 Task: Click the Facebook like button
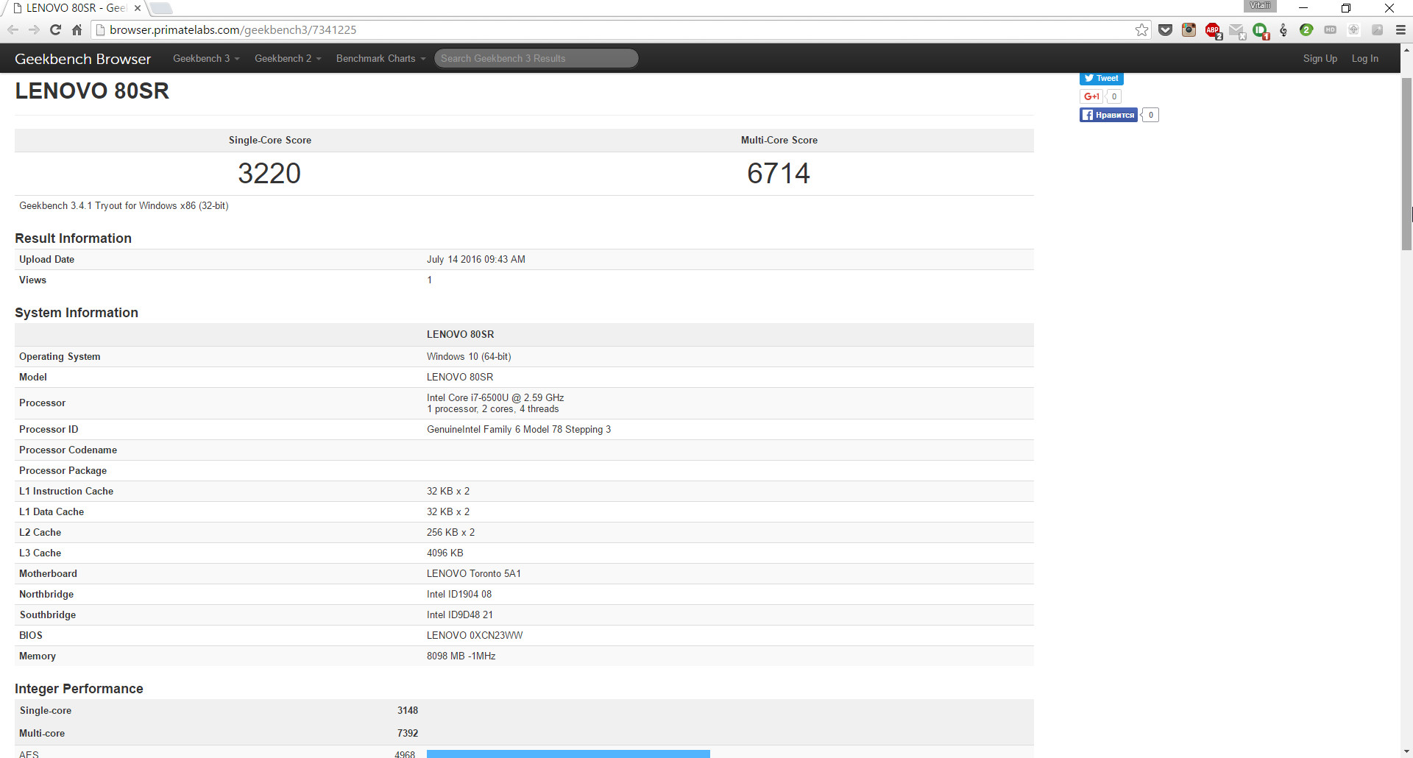1108,115
